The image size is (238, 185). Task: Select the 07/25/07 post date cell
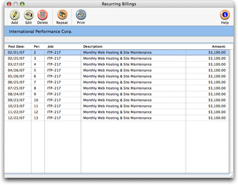coord(16,88)
